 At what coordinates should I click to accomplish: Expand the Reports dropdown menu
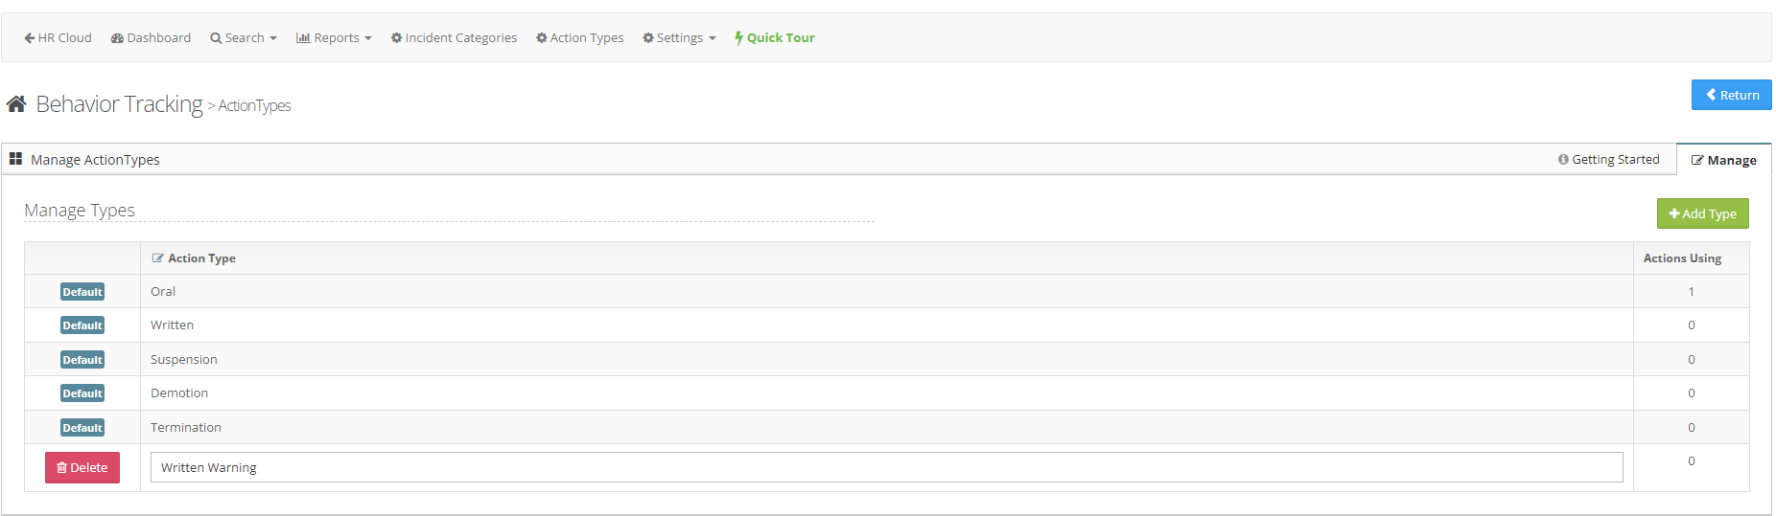[x=334, y=38]
